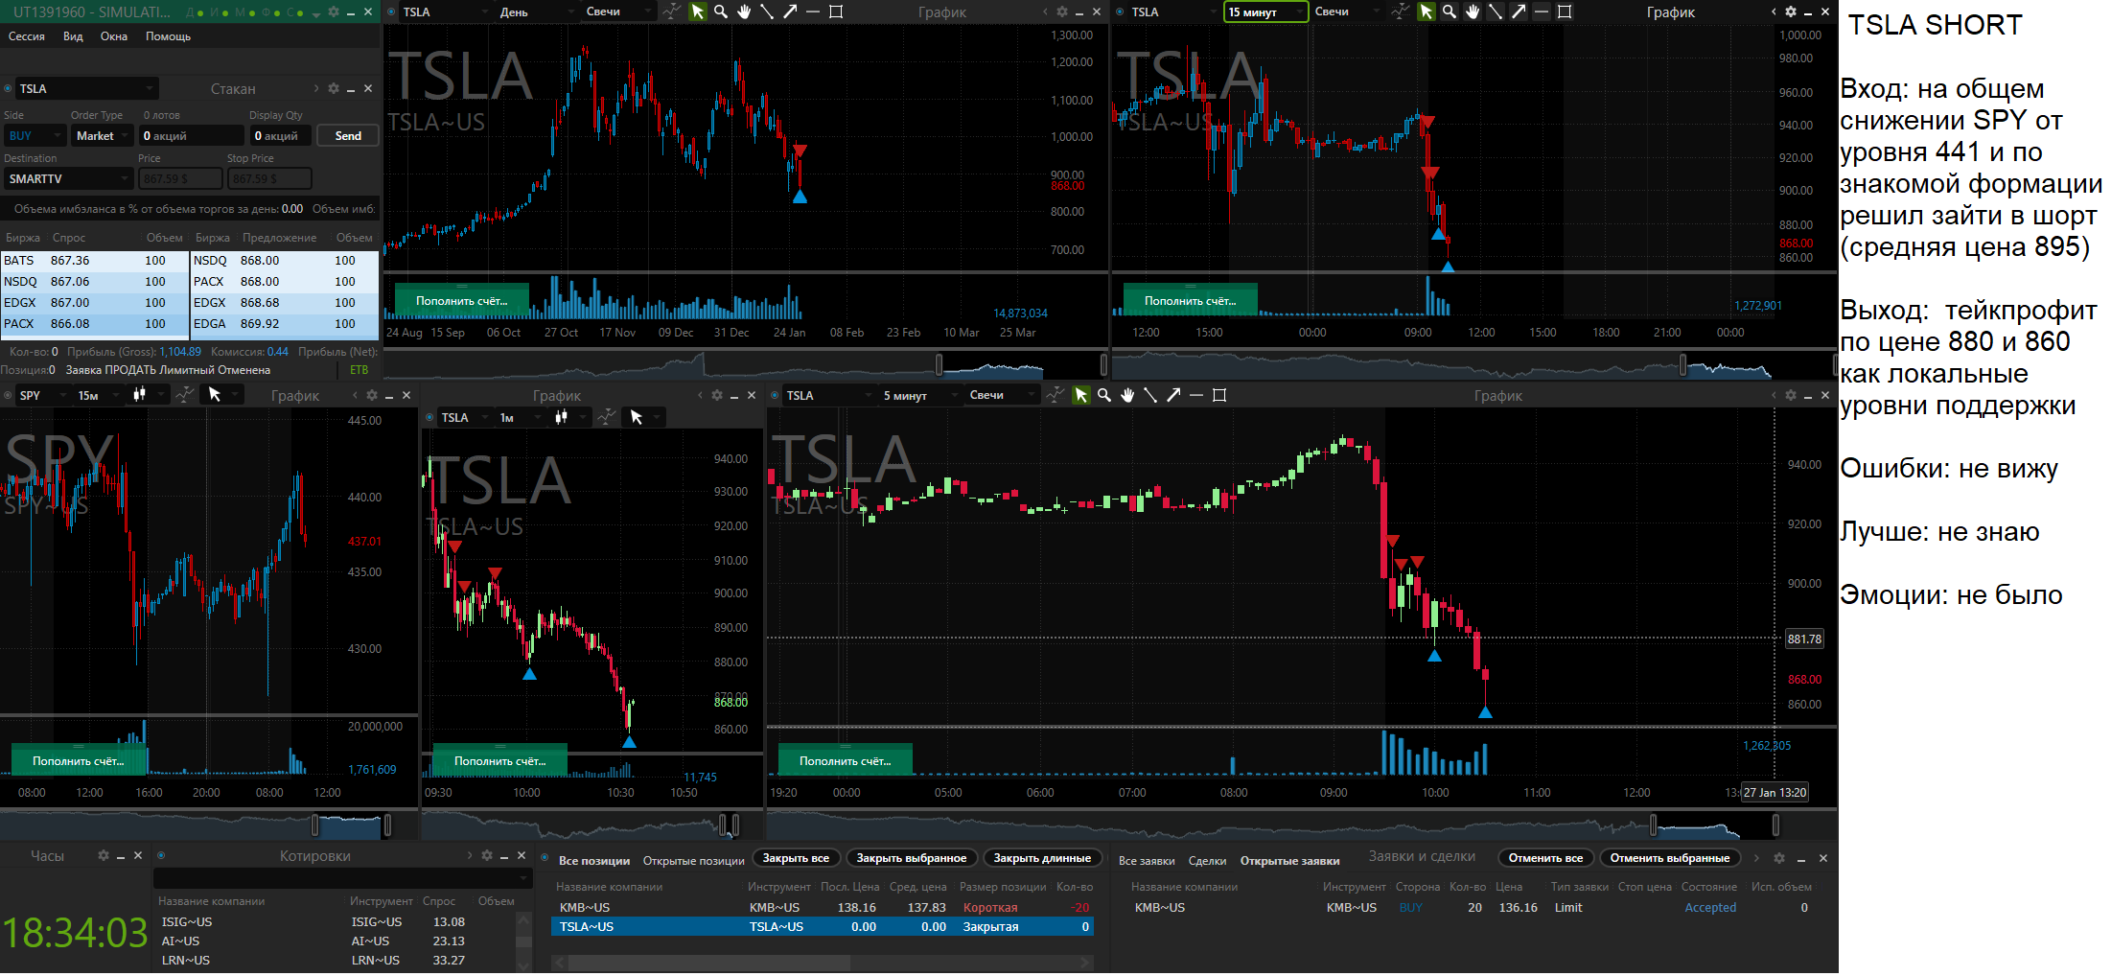The height and width of the screenshot is (976, 2111).
Task: Select the hand pan tool in the 5-minute TSLA chart
Action: [x=1127, y=395]
